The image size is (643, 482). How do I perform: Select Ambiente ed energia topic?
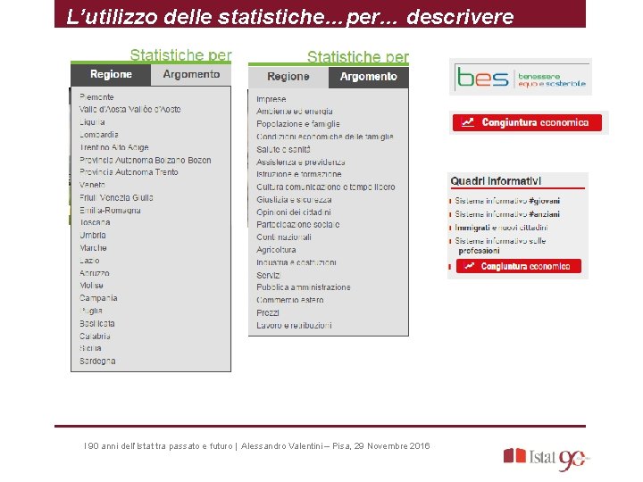(295, 112)
